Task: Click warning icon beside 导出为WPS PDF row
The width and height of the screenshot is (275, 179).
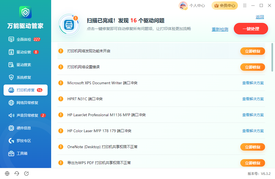Action: [61, 163]
